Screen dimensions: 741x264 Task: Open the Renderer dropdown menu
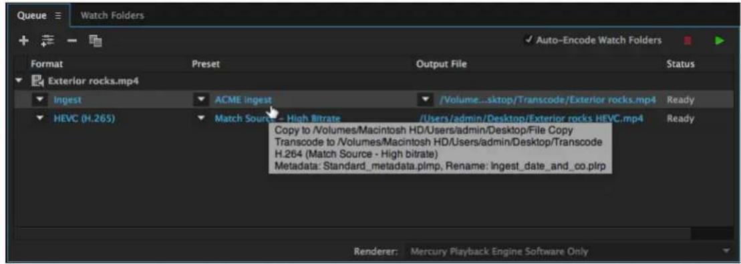coord(569,251)
